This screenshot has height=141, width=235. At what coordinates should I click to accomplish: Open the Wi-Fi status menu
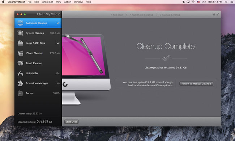click(193, 2)
